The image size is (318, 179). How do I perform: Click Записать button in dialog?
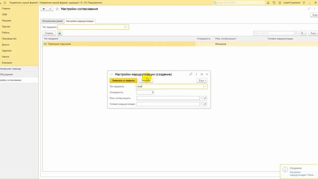pyautogui.click(x=146, y=81)
